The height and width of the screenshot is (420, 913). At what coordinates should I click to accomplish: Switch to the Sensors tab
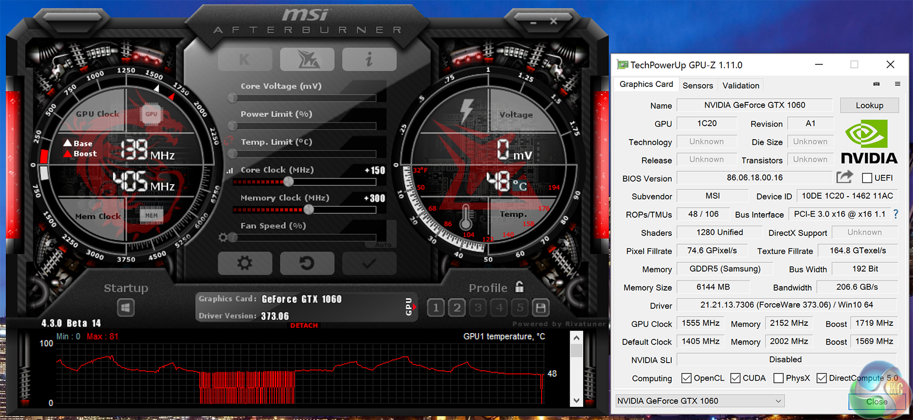tap(698, 85)
